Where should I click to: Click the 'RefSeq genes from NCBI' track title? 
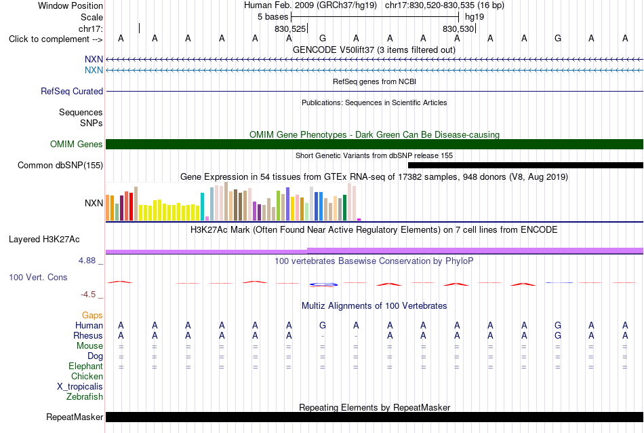[x=374, y=81]
